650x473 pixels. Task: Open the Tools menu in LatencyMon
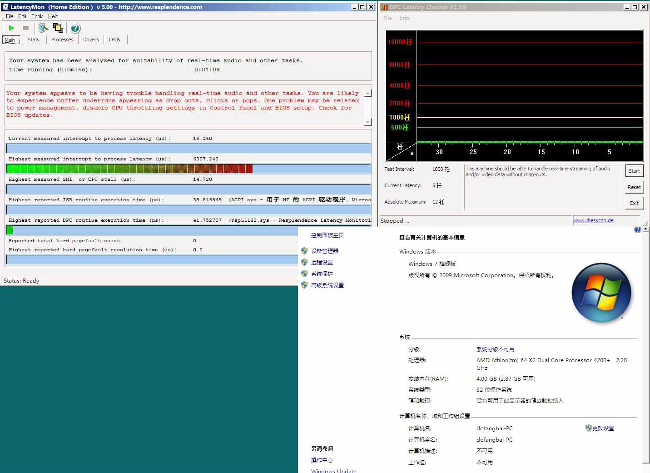pyautogui.click(x=37, y=16)
